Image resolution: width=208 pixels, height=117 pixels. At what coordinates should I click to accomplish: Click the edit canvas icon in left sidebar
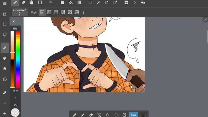[5, 14]
